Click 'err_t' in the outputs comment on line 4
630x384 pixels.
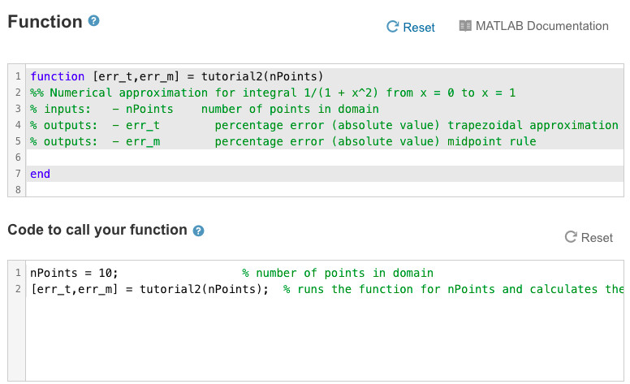coord(143,125)
